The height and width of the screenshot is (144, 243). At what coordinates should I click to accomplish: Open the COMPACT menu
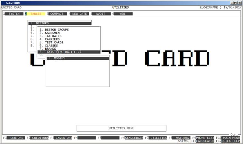pos(57,14)
